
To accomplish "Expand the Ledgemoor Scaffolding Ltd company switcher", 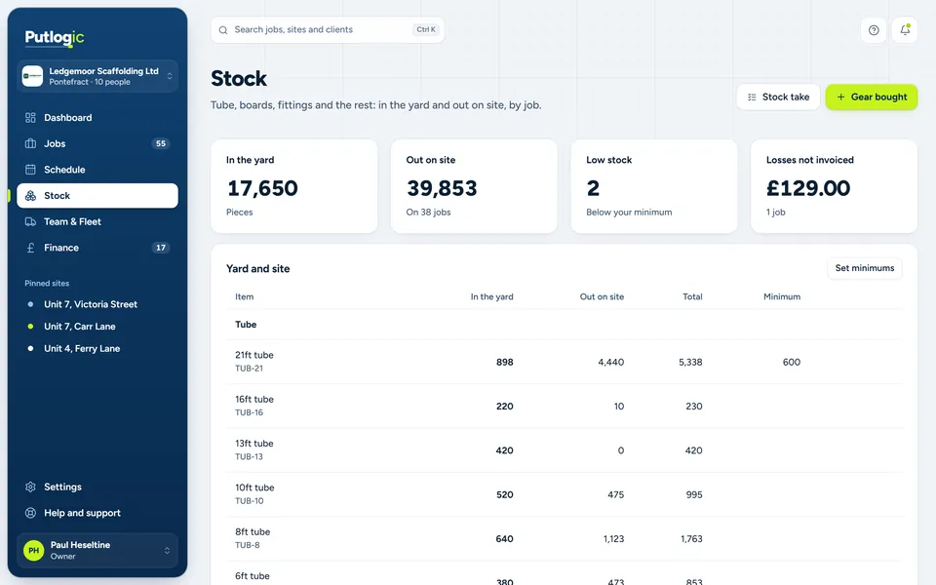I will (97, 76).
